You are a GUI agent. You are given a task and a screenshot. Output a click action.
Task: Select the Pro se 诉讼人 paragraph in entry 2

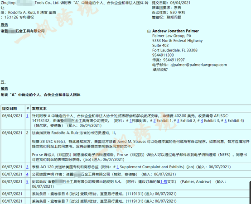point(140,157)
